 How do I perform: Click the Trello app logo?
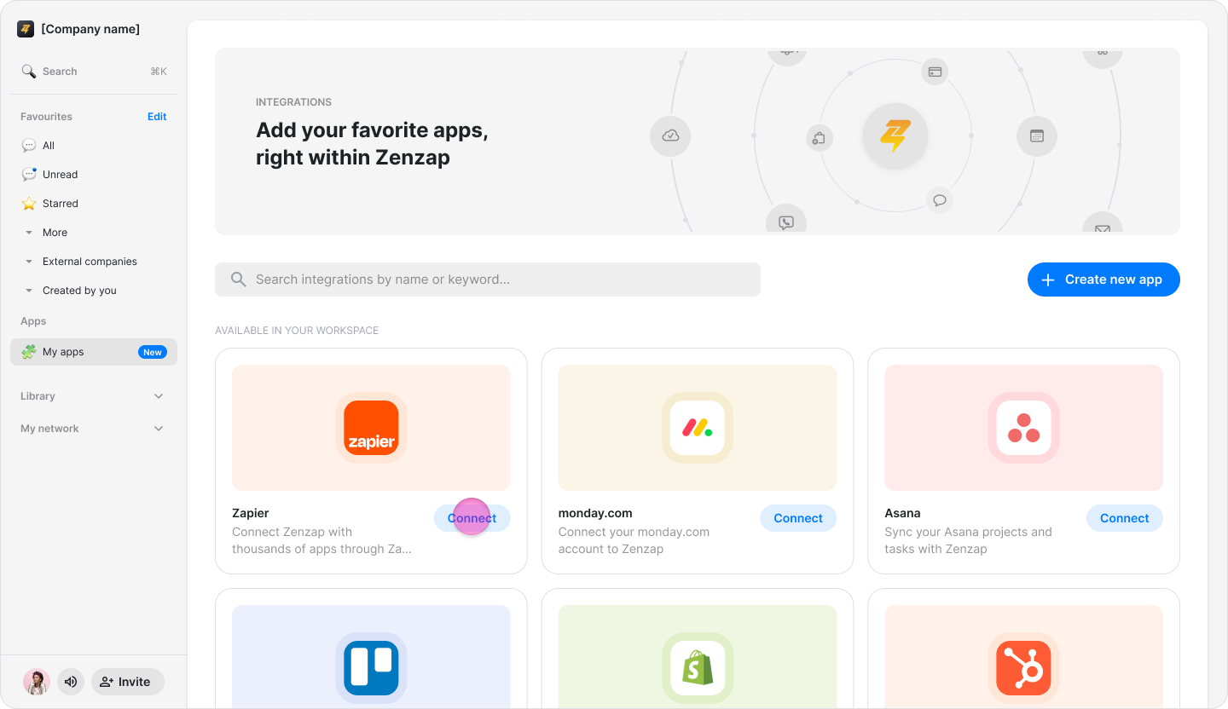tap(371, 668)
